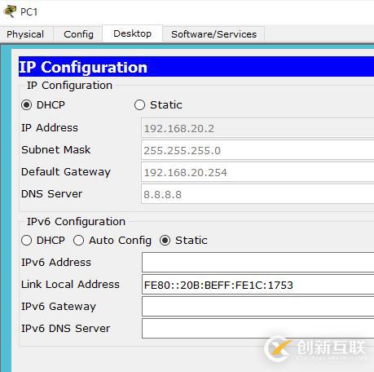This screenshot has width=374, height=372.
Task: Choose the IPv6 DHCP radio option
Action: [x=26, y=241]
